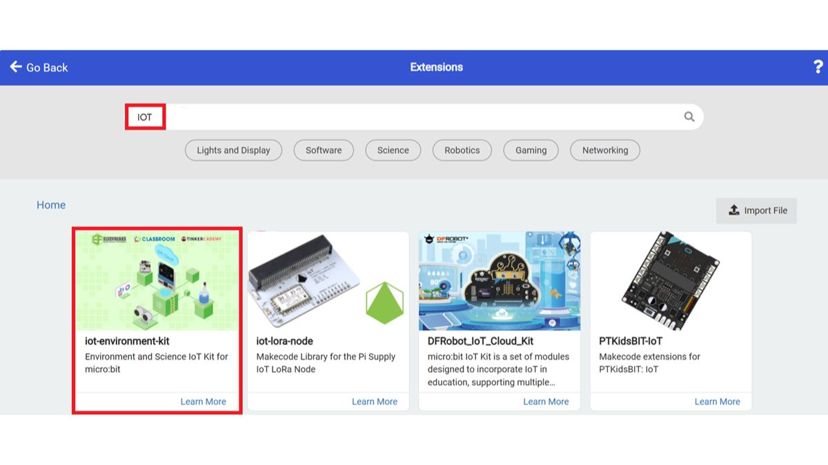828x465 pixels.
Task: Click Learn More for DFRobot_IoT_Cloud_Kit
Action: coord(546,402)
